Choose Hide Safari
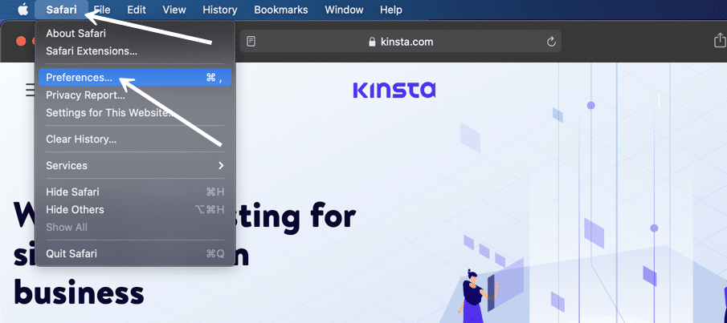The image size is (727, 323). point(72,192)
